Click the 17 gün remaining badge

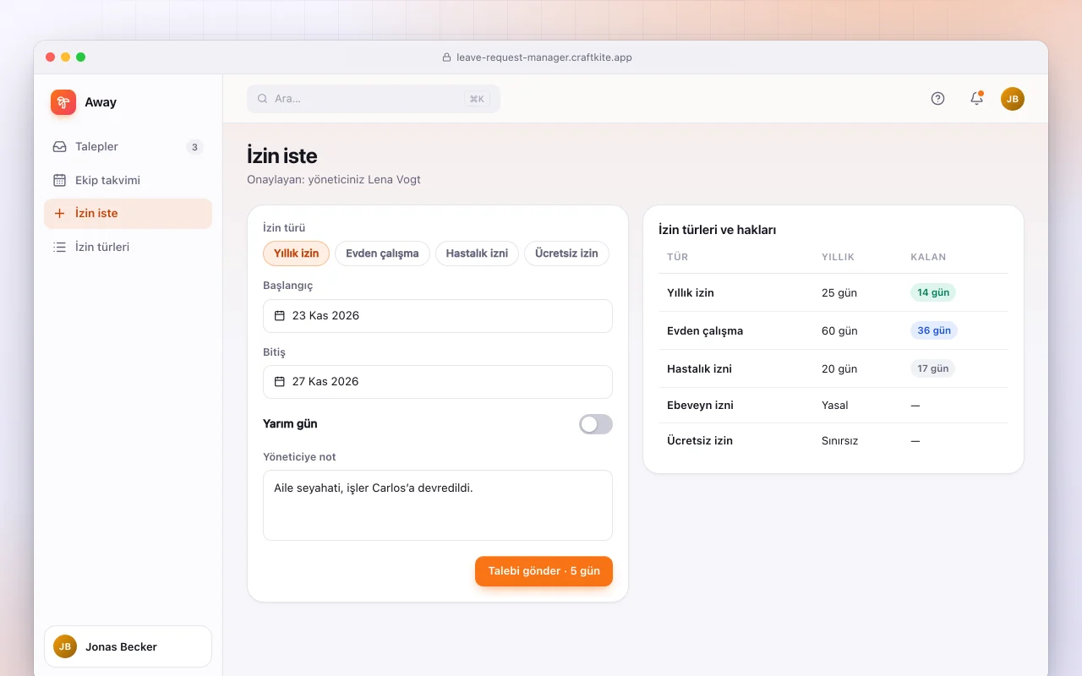932,368
